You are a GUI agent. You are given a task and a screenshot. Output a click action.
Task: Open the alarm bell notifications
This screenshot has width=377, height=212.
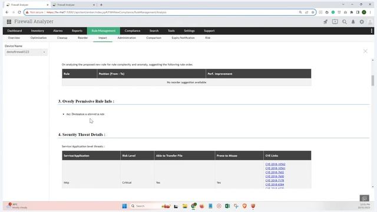pos(353,22)
